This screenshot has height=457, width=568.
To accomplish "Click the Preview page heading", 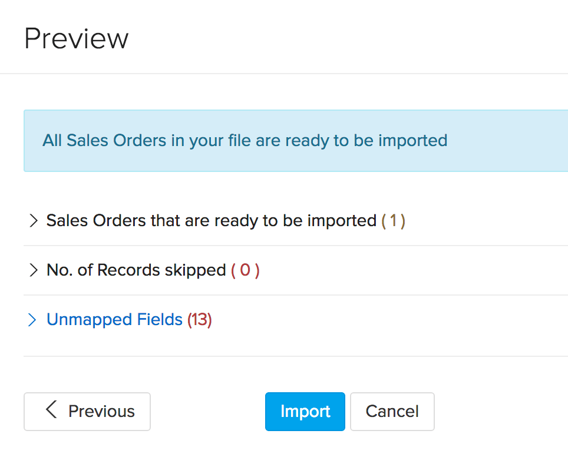I will pos(77,39).
